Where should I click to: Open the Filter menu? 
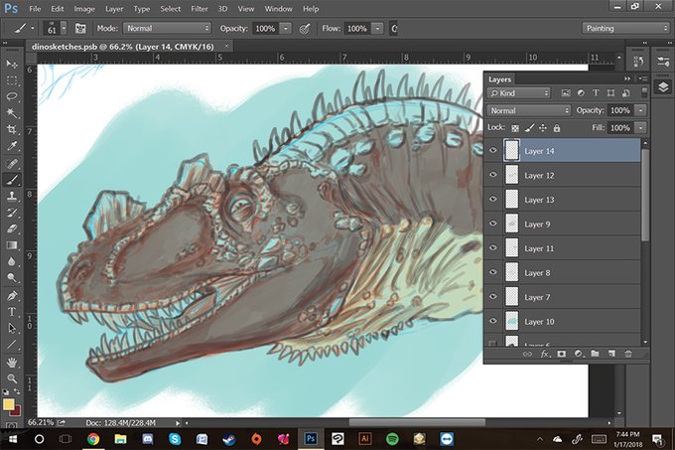[200, 8]
